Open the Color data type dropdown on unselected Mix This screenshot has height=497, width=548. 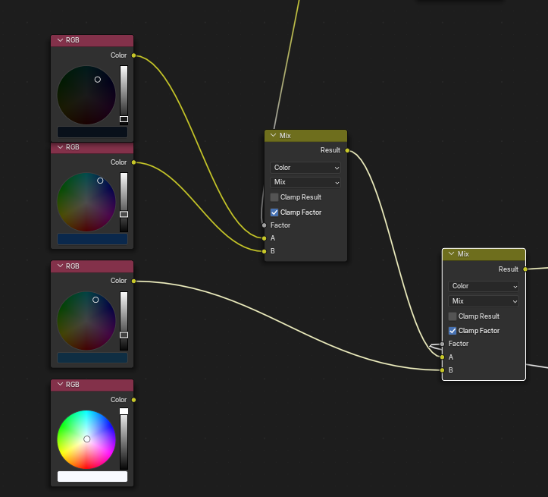click(305, 168)
